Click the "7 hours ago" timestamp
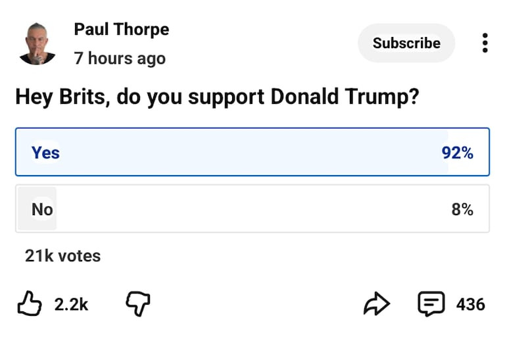505x337 pixels. click(120, 58)
